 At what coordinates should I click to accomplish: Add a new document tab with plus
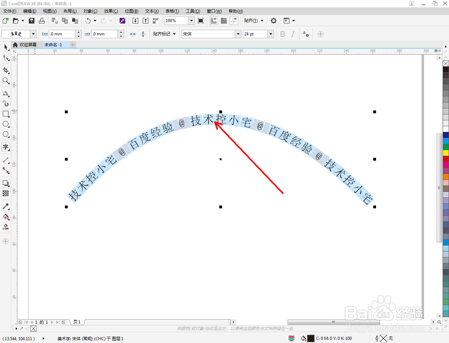[x=73, y=45]
